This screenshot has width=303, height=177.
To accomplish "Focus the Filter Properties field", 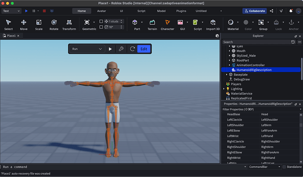I will (260, 109).
